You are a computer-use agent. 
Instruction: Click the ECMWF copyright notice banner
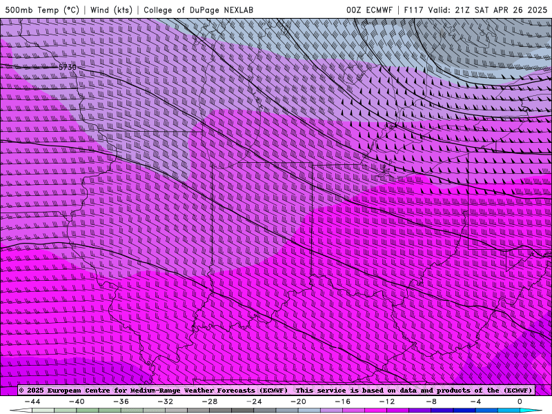[277, 391]
